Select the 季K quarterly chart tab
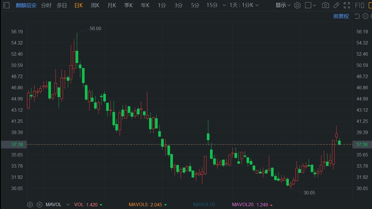The width and height of the screenshot is (372, 209). [128, 5]
